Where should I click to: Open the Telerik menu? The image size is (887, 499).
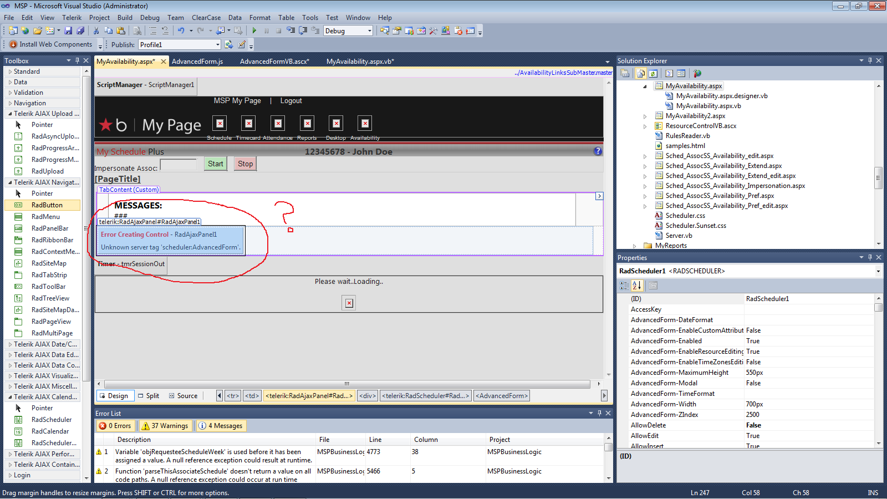click(x=72, y=18)
